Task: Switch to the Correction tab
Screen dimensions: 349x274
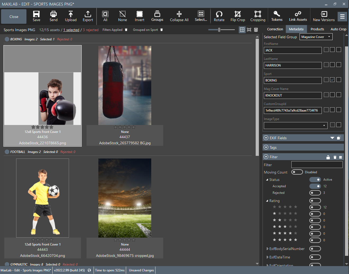Action: click(x=275, y=29)
